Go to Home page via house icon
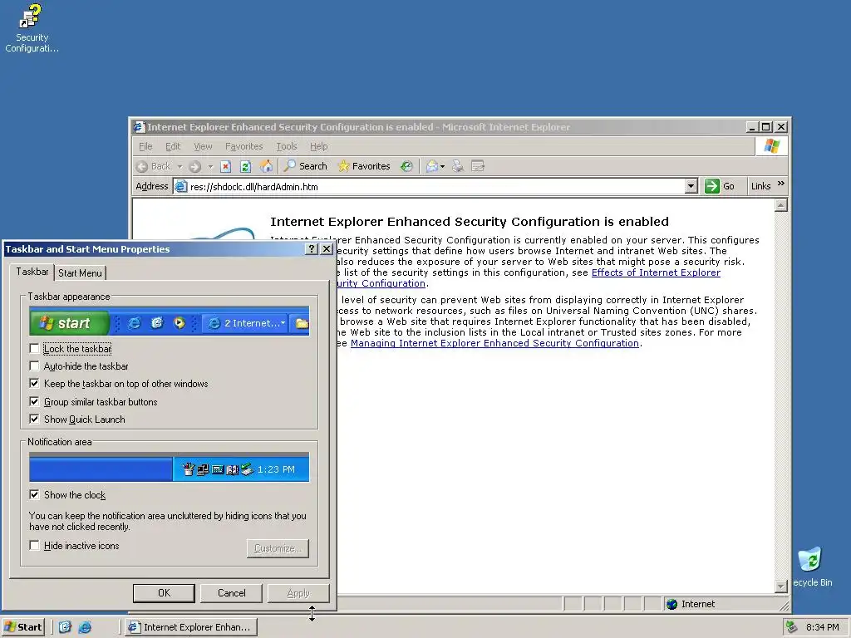Image resolution: width=851 pixels, height=638 pixels. pyautogui.click(x=266, y=166)
